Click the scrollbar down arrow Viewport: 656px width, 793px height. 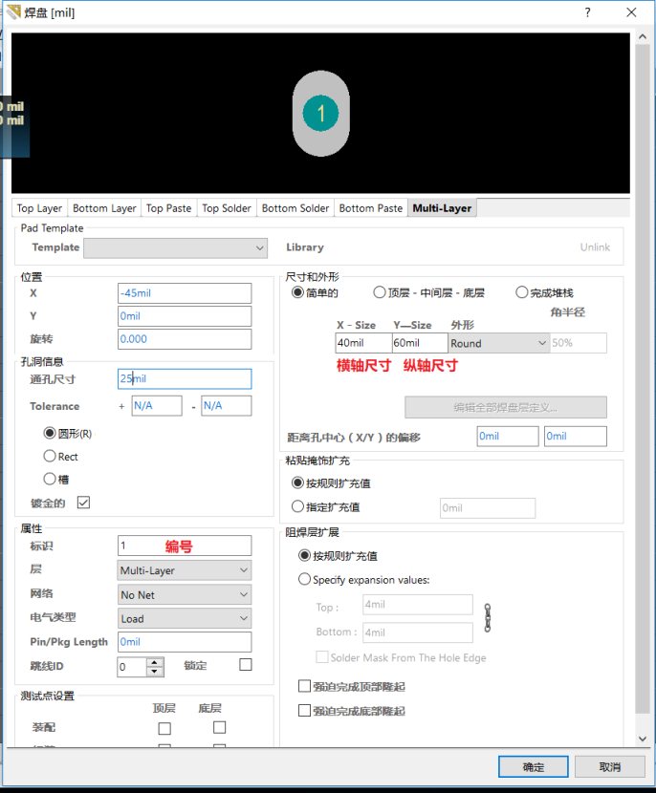point(643,739)
